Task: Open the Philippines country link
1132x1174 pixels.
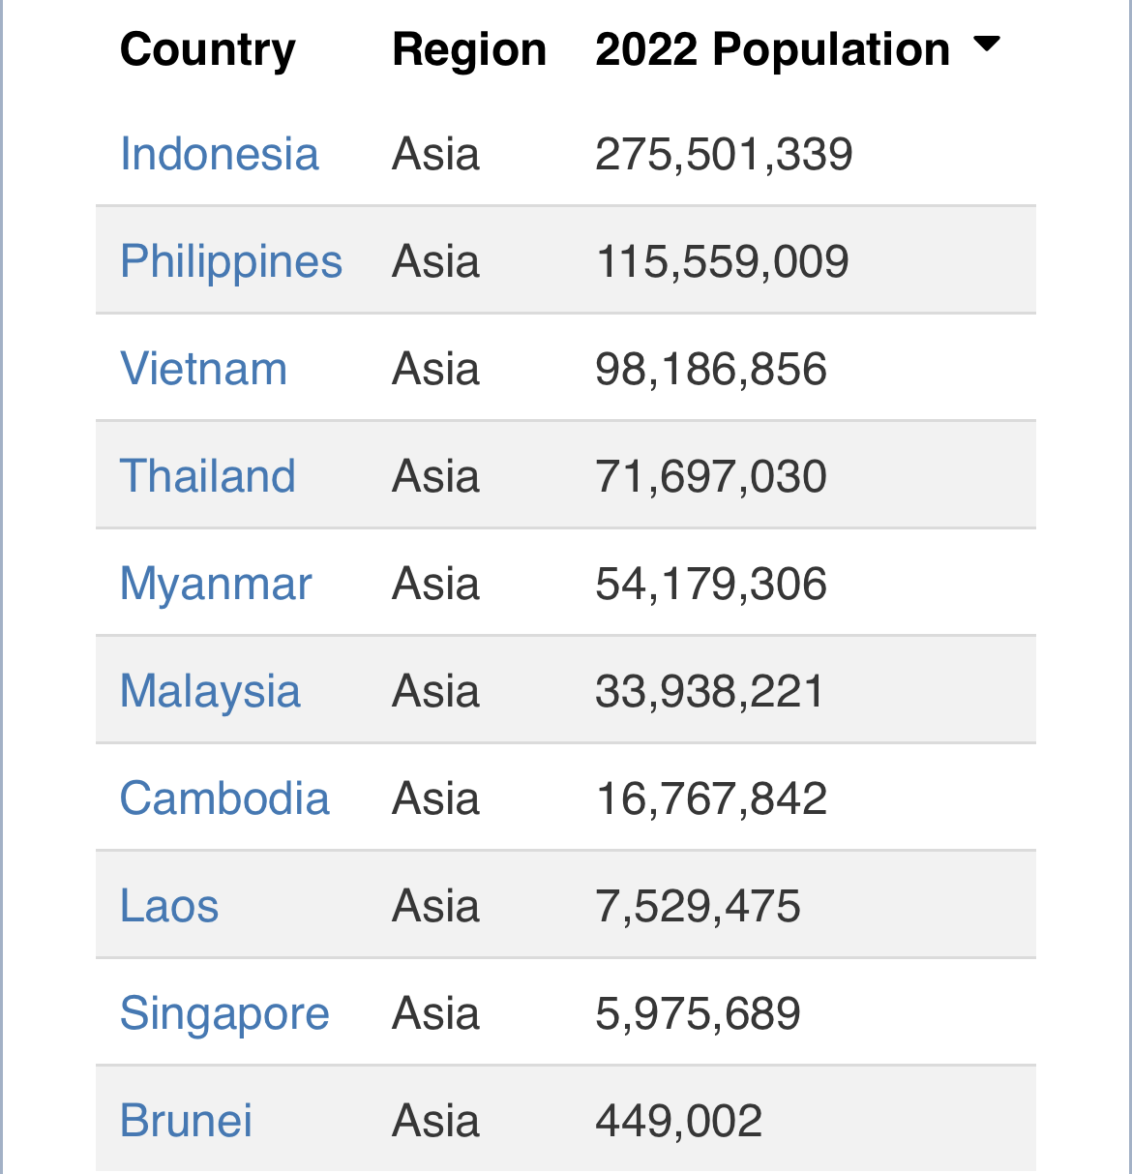Action: tap(230, 261)
